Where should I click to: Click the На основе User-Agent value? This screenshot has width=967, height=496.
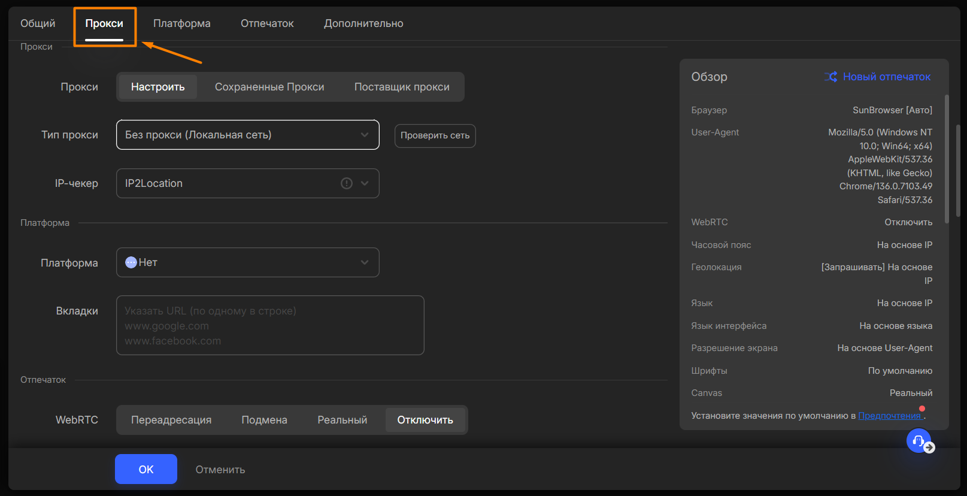click(884, 348)
